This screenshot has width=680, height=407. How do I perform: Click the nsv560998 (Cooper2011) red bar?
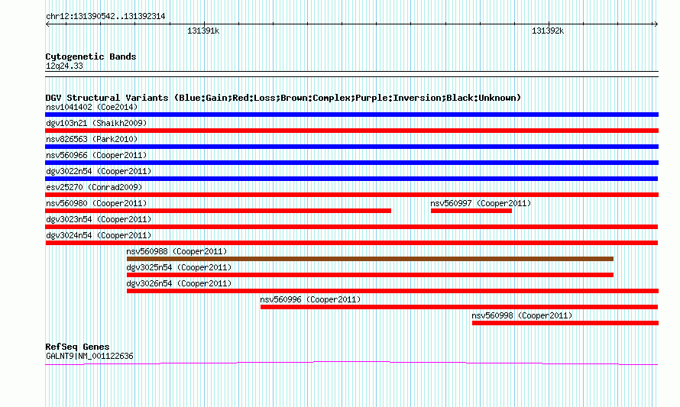pos(565,323)
